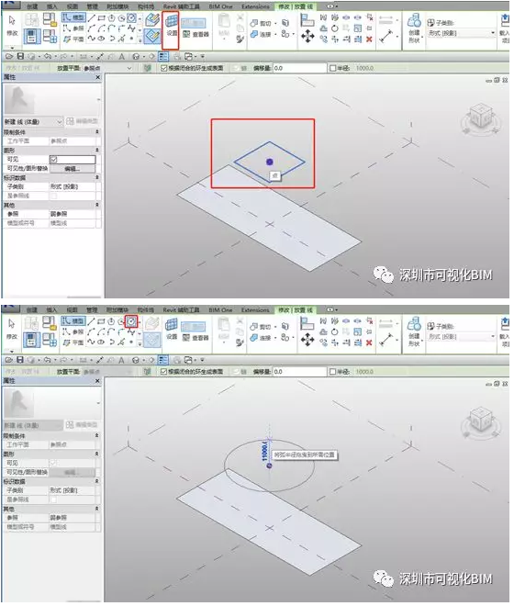Image resolution: width=514 pixels, height=606 pixels.
Task: Open 新建 线 type selector in upper properties
Action: click(x=33, y=121)
